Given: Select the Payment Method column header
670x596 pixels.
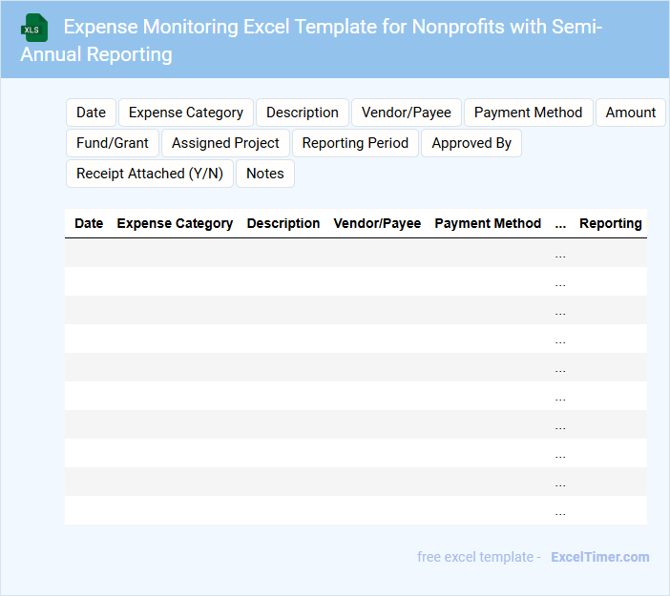Looking at the screenshot, I should point(488,223).
